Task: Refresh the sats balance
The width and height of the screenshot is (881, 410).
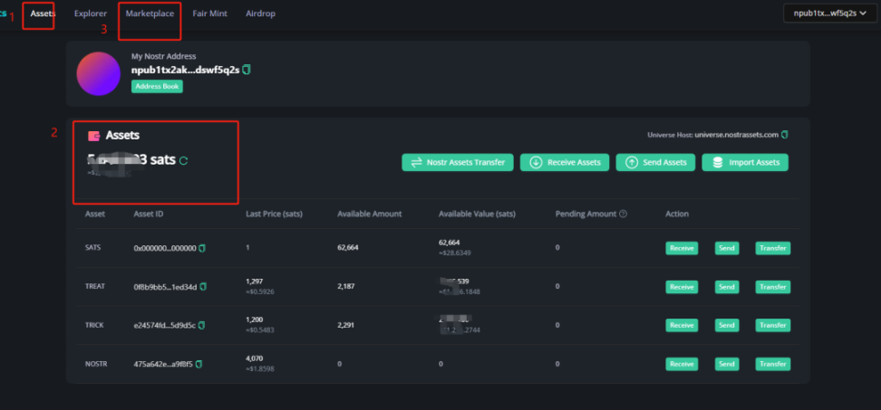Action: (x=184, y=160)
